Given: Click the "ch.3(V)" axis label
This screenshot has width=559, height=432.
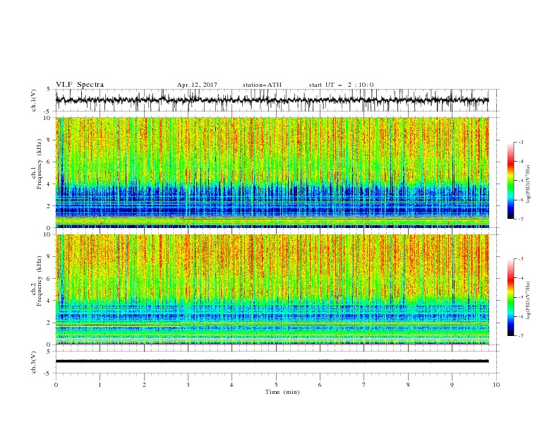Looking at the screenshot, I should (34, 362).
